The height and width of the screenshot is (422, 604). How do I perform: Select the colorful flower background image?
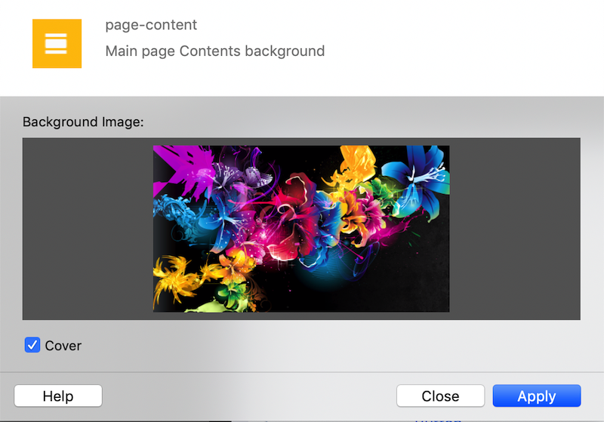point(301,229)
